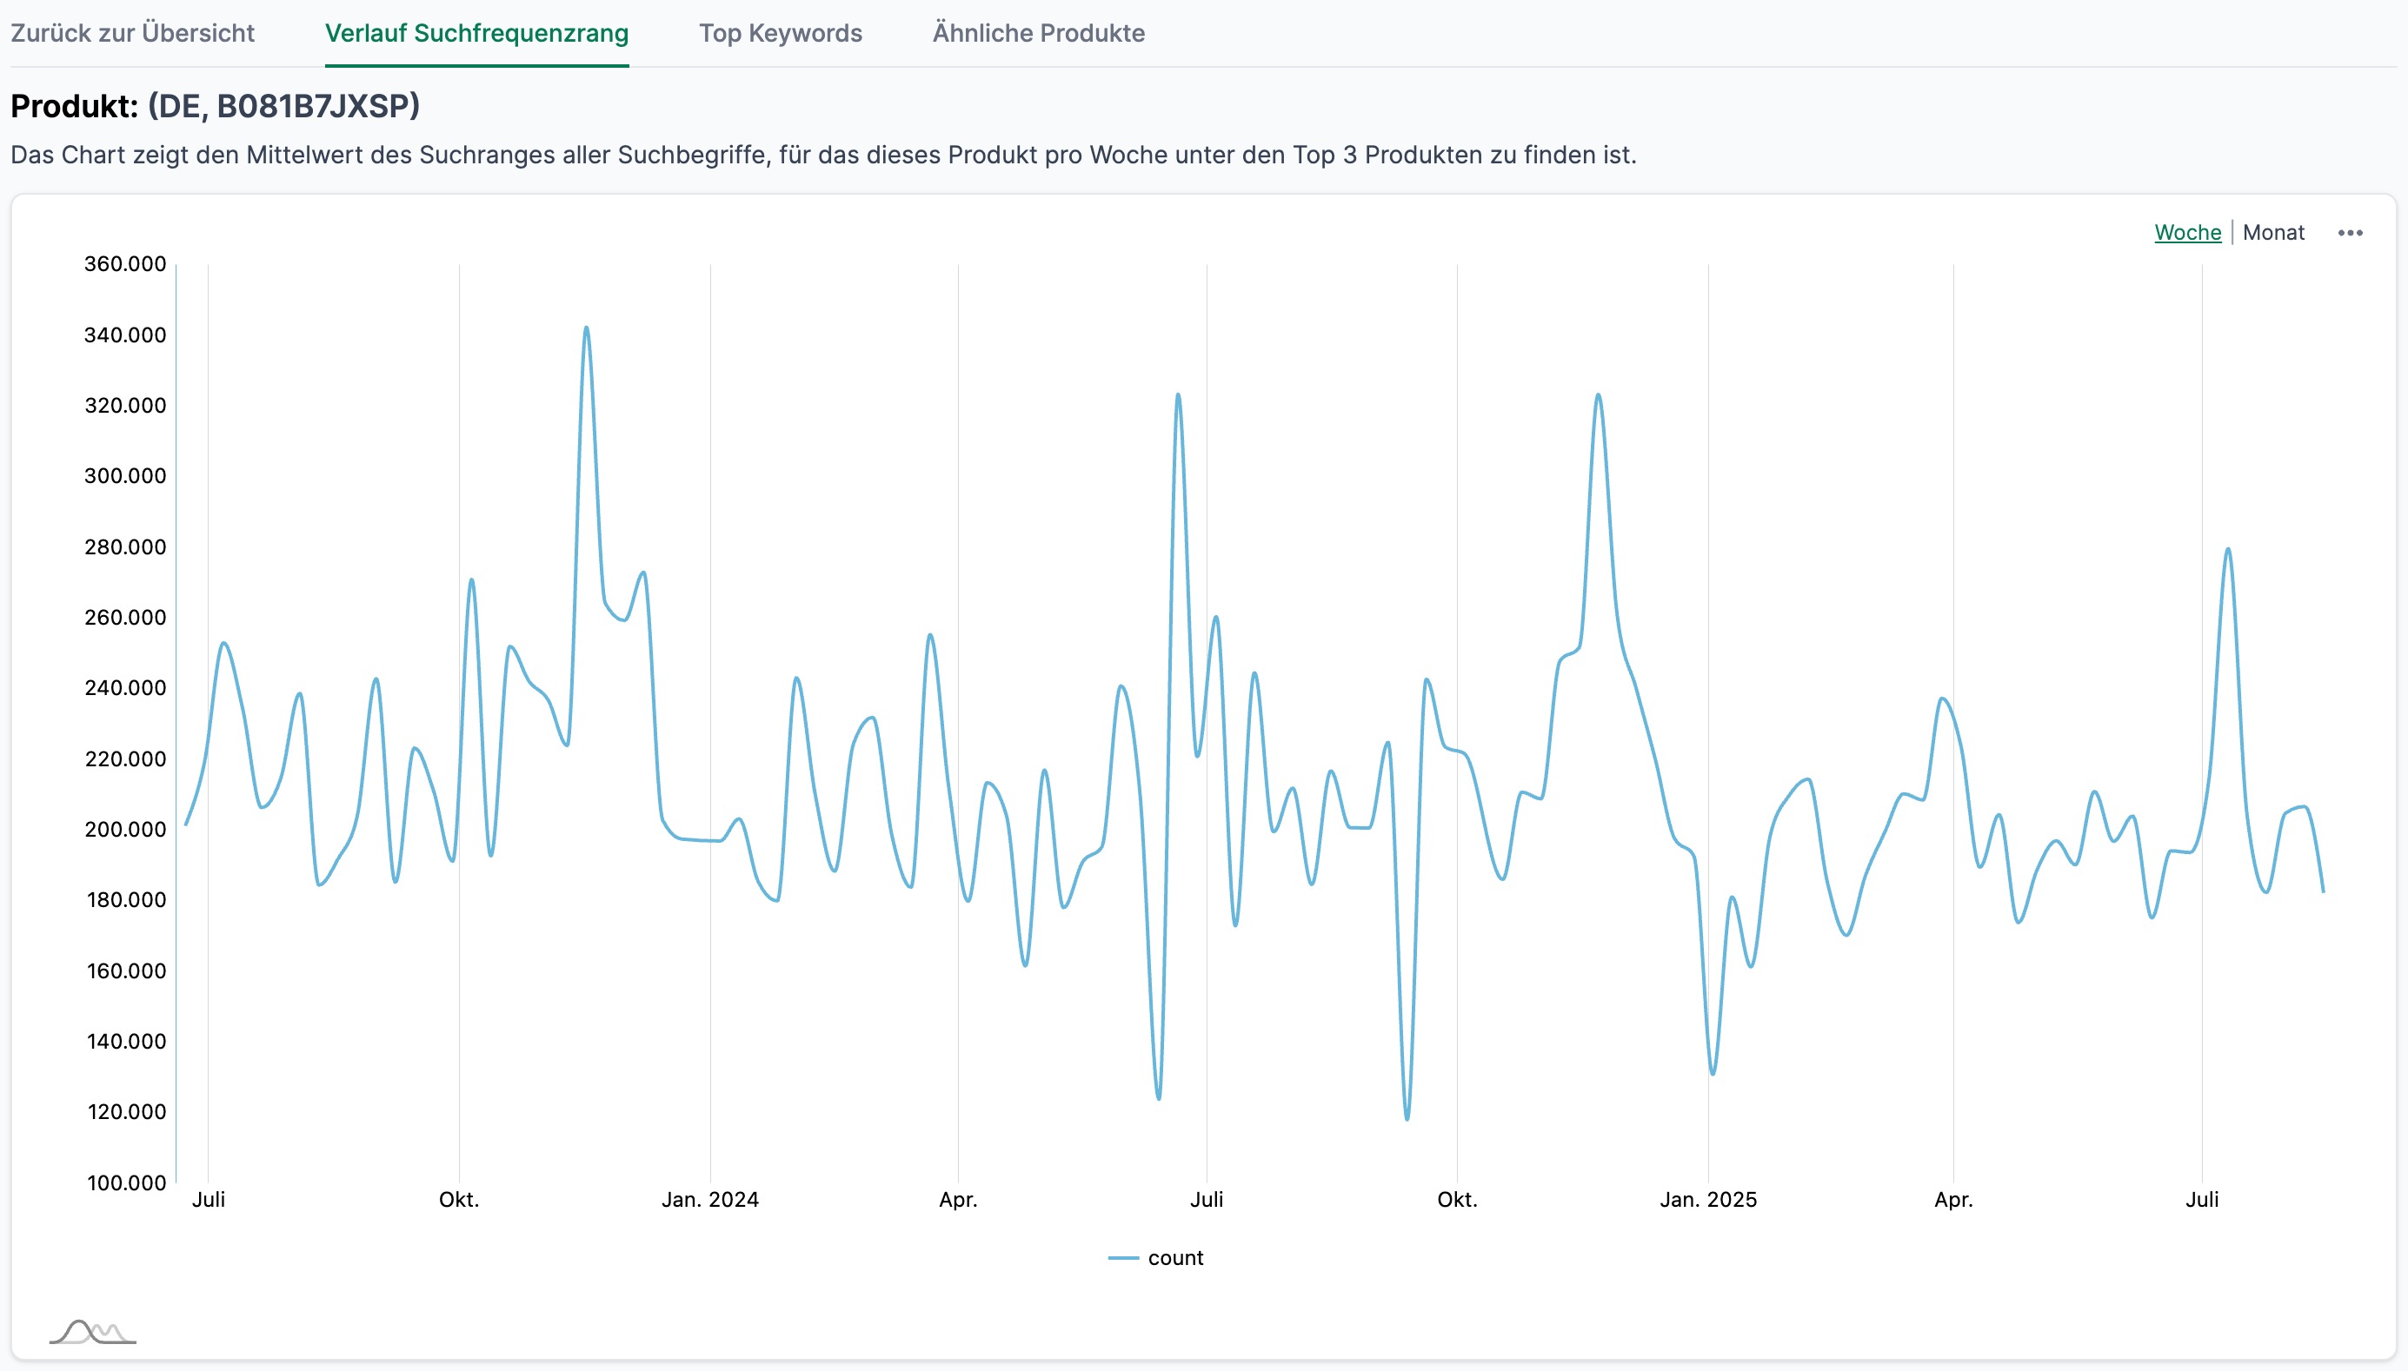This screenshot has width=2408, height=1371.
Task: Switch chart to Monat view
Action: pyautogui.click(x=2272, y=233)
